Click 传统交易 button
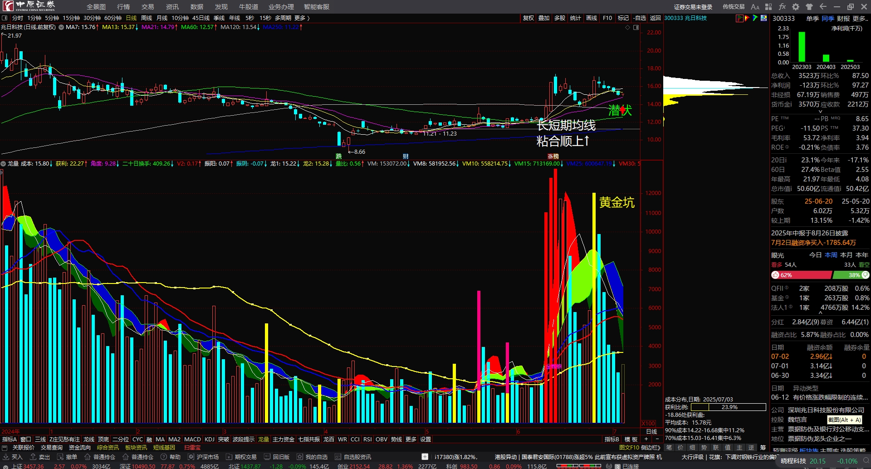The width and height of the screenshot is (871, 469). [x=734, y=7]
